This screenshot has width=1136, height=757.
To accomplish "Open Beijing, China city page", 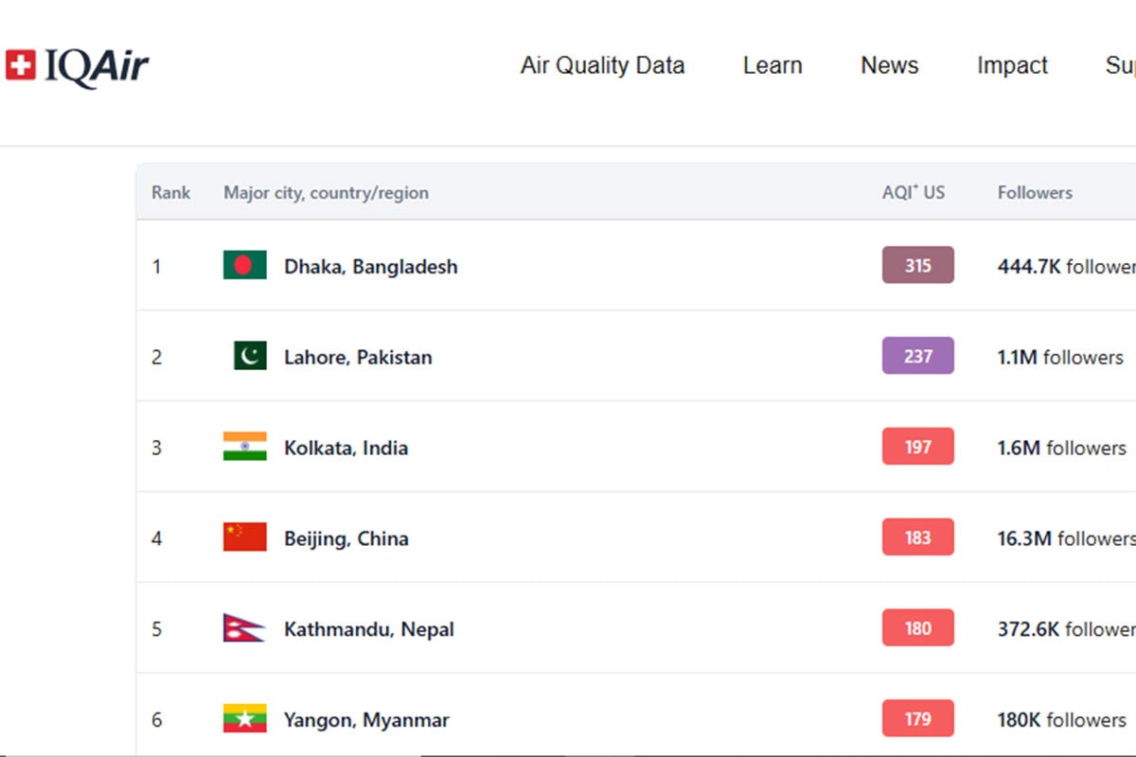I will pyautogui.click(x=346, y=538).
